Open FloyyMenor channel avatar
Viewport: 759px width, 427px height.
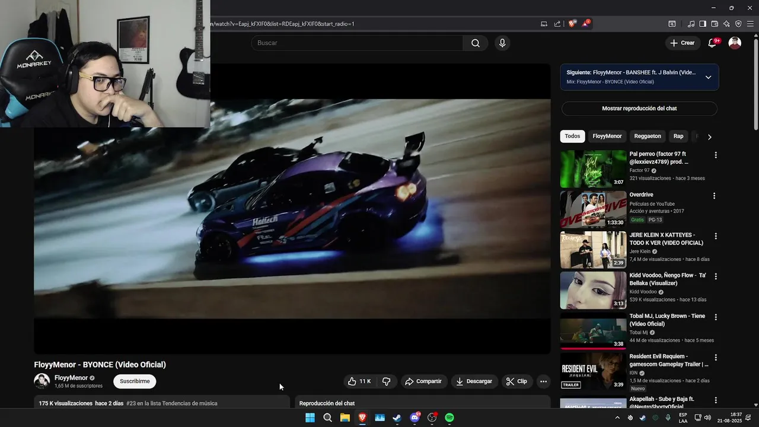pos(42,381)
